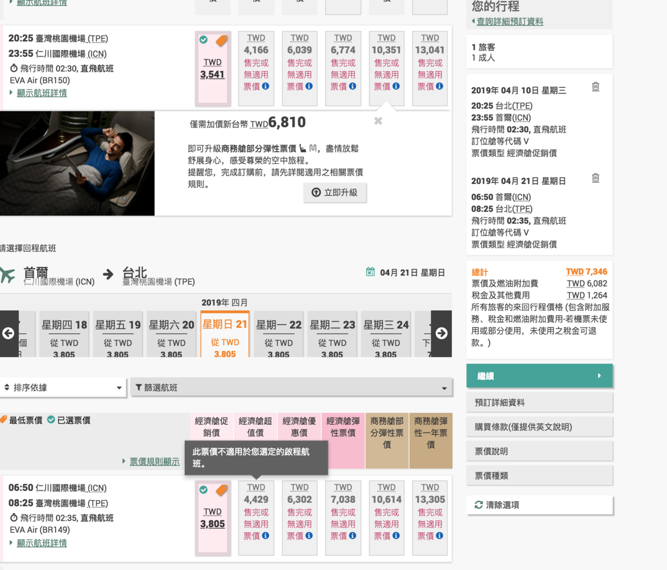
Task: Expand 顯示航班詳情 for flight BR149
Action: 42,543
